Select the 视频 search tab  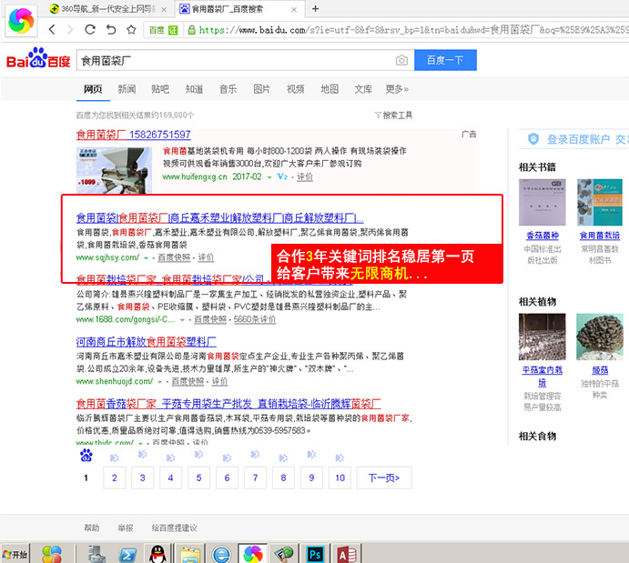click(296, 89)
